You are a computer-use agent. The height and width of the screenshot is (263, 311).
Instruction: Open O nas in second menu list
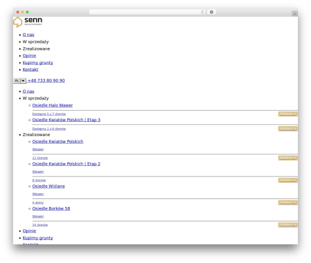click(x=29, y=91)
